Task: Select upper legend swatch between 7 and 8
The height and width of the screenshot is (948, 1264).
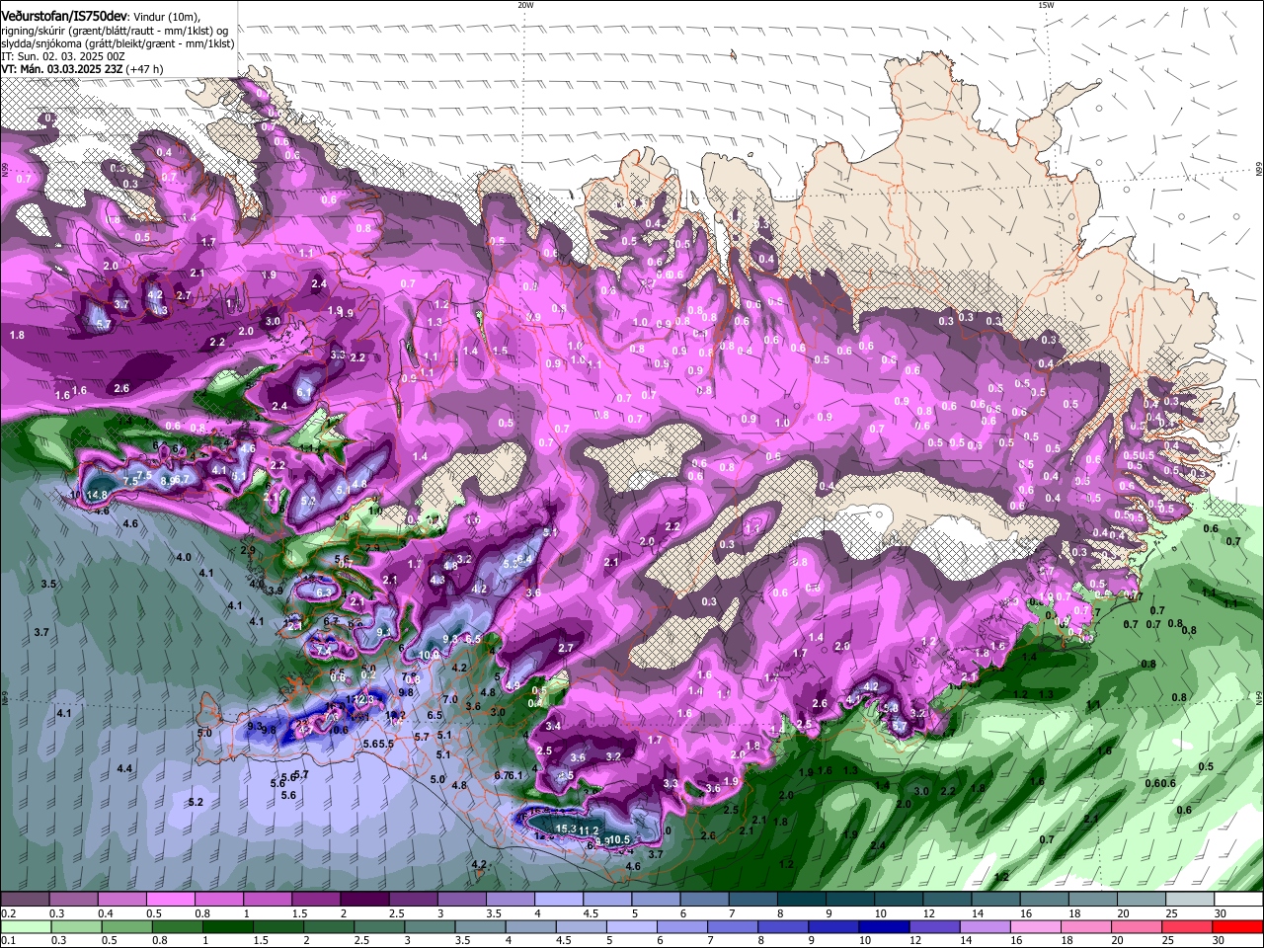Action: (751, 900)
